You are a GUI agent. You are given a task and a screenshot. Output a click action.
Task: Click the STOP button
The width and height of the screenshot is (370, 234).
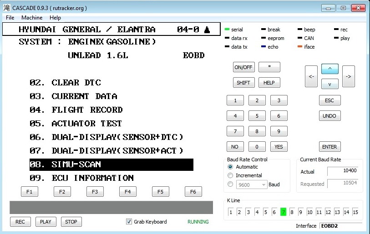[x=71, y=222]
